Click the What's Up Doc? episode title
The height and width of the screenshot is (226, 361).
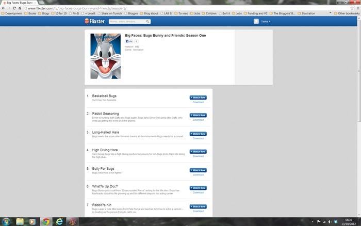pos(105,186)
